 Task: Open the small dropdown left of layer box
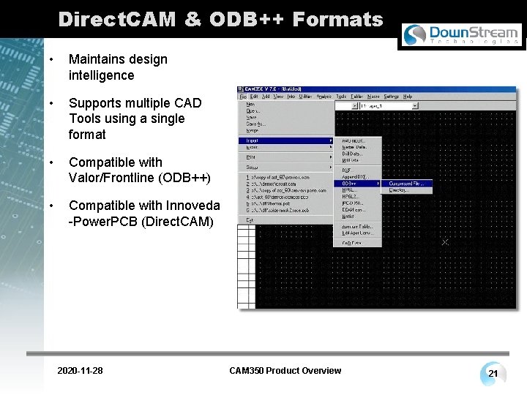tap(354, 106)
